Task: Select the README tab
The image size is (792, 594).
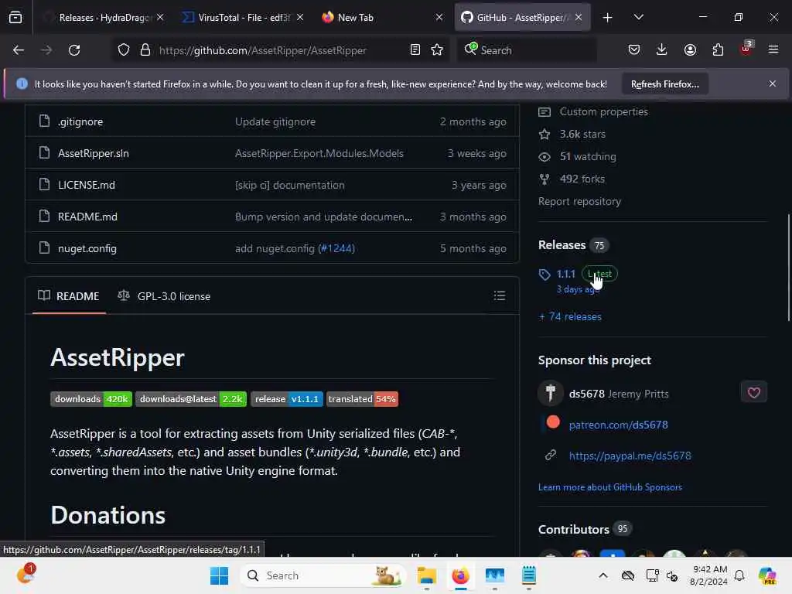Action: point(69,296)
